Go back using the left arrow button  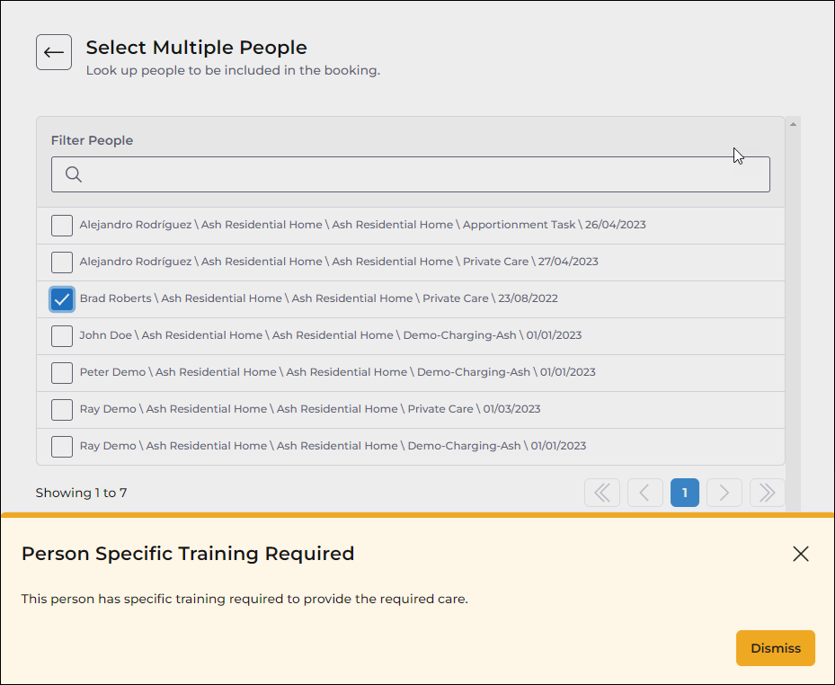[x=54, y=52]
